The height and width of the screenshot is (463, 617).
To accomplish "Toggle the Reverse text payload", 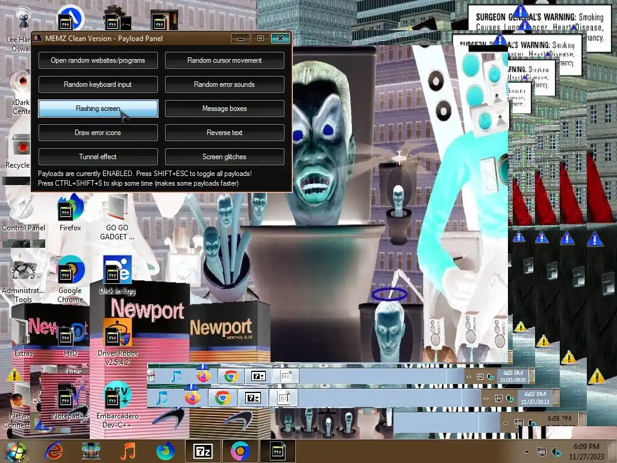I will click(x=224, y=133).
